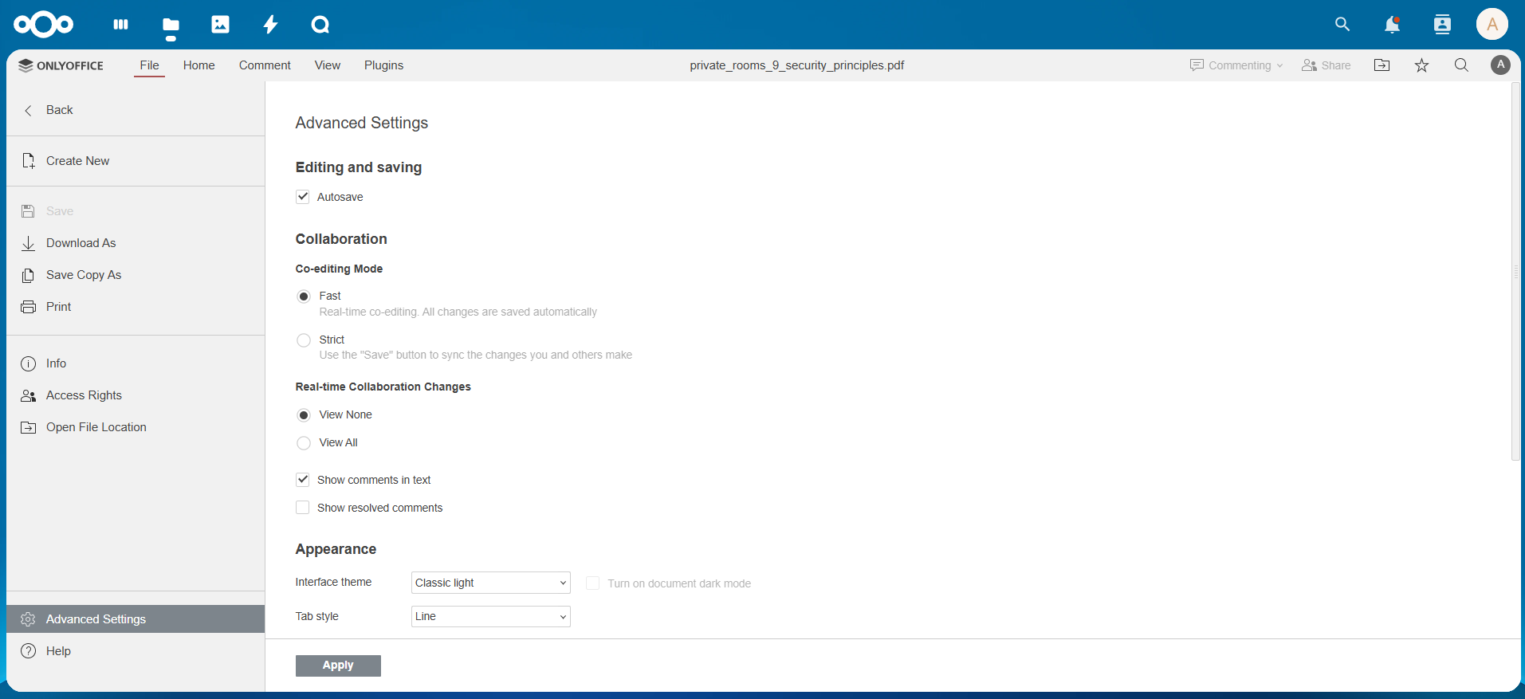
Task: Open the notifications bell
Action: 1392,25
